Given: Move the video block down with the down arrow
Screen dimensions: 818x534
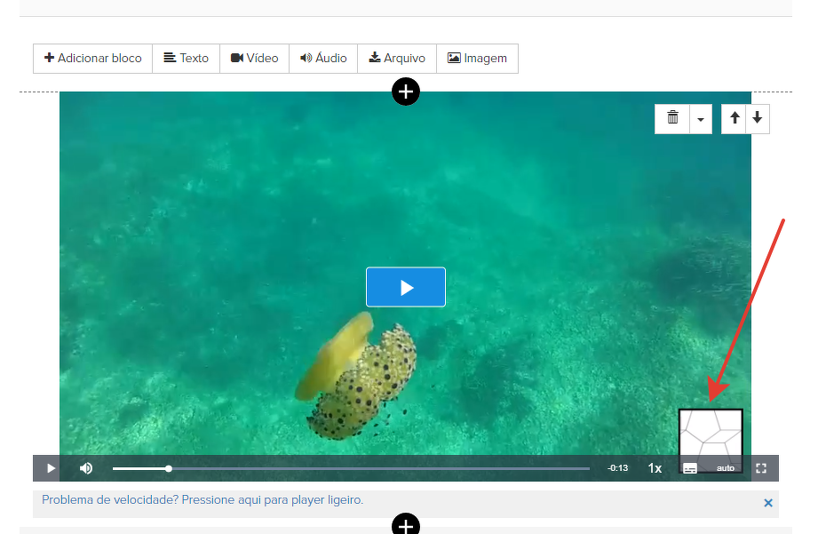Looking at the screenshot, I should pyautogui.click(x=757, y=118).
